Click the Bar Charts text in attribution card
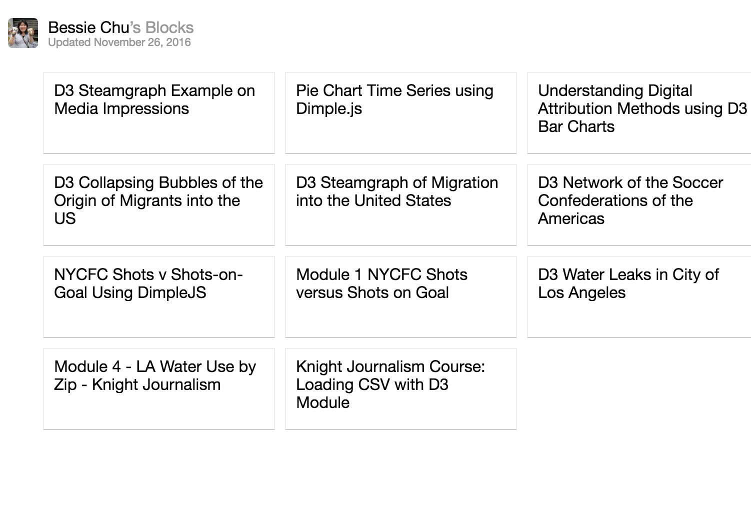Viewport: 751px width, 520px height. click(x=576, y=127)
